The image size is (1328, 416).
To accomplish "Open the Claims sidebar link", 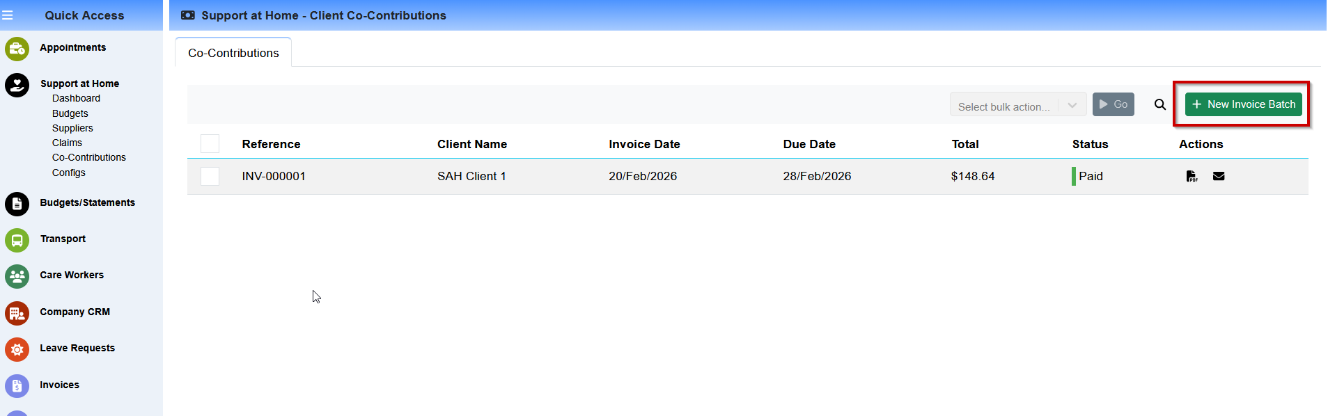I will (x=67, y=143).
